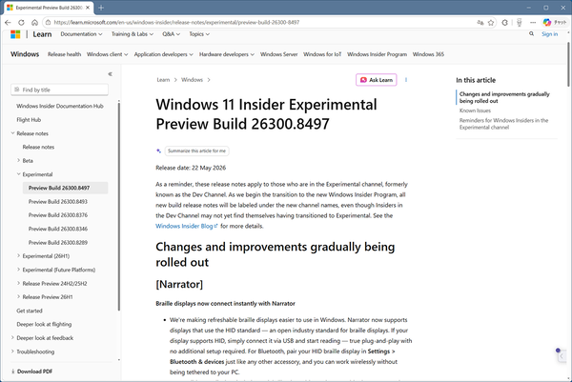Expand the Application developers menu

pyautogui.click(x=163, y=54)
